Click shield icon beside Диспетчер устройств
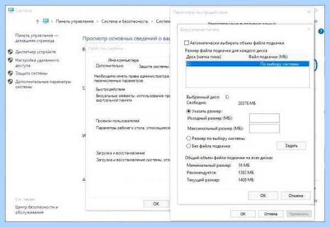 (10, 52)
